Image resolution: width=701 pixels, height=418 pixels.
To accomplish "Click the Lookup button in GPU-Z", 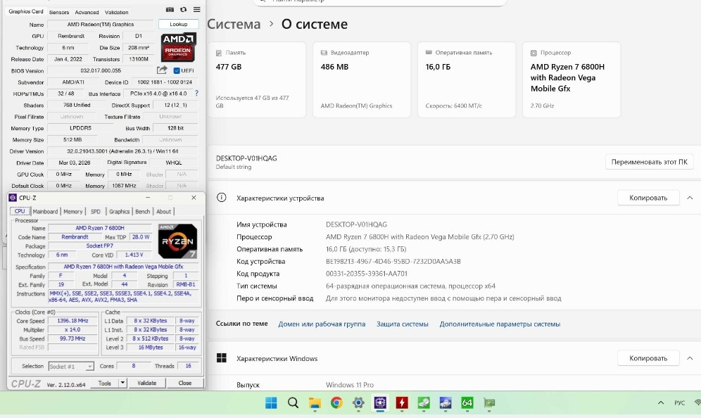I will pos(178,24).
